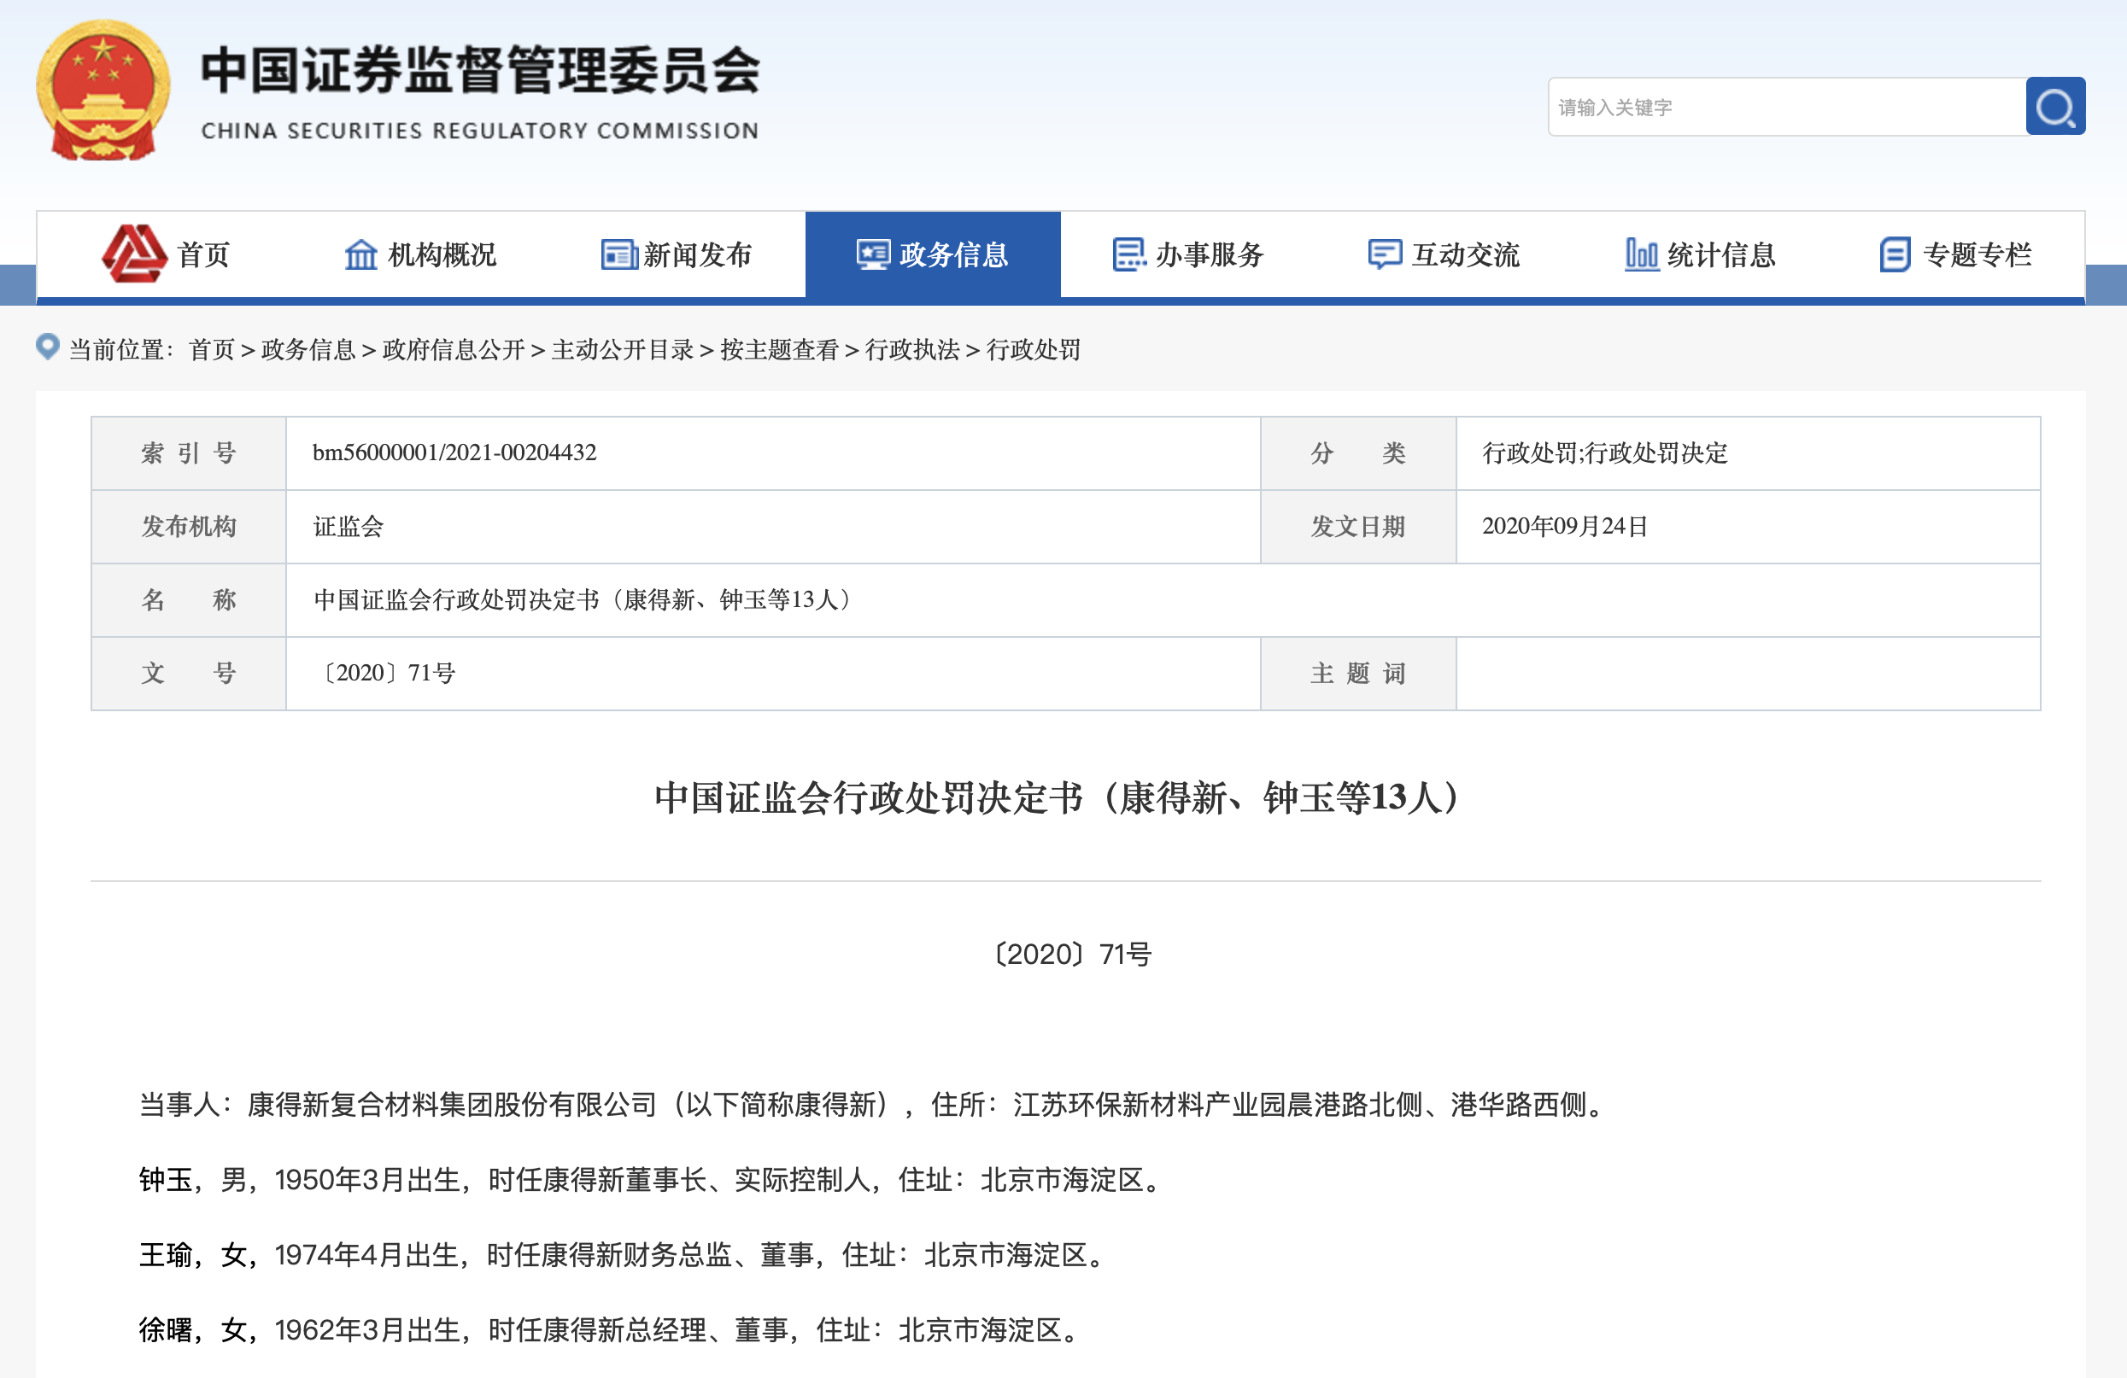Click the document icon beside 专题专栏

pyautogui.click(x=1895, y=255)
